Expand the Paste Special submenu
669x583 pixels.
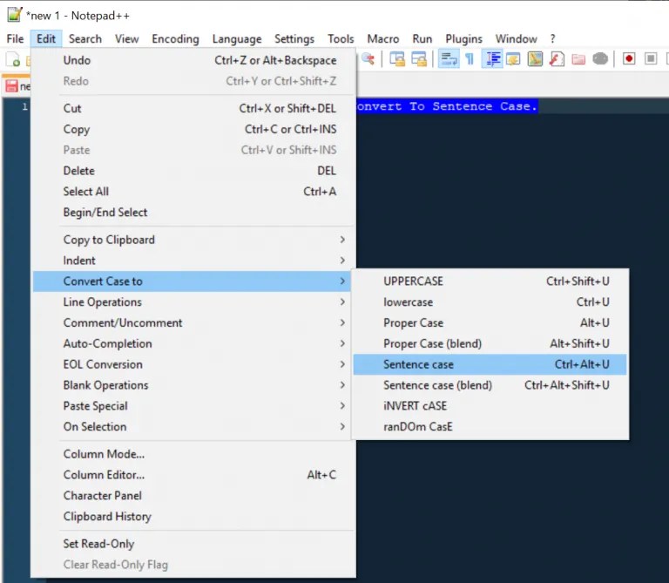tap(193, 406)
